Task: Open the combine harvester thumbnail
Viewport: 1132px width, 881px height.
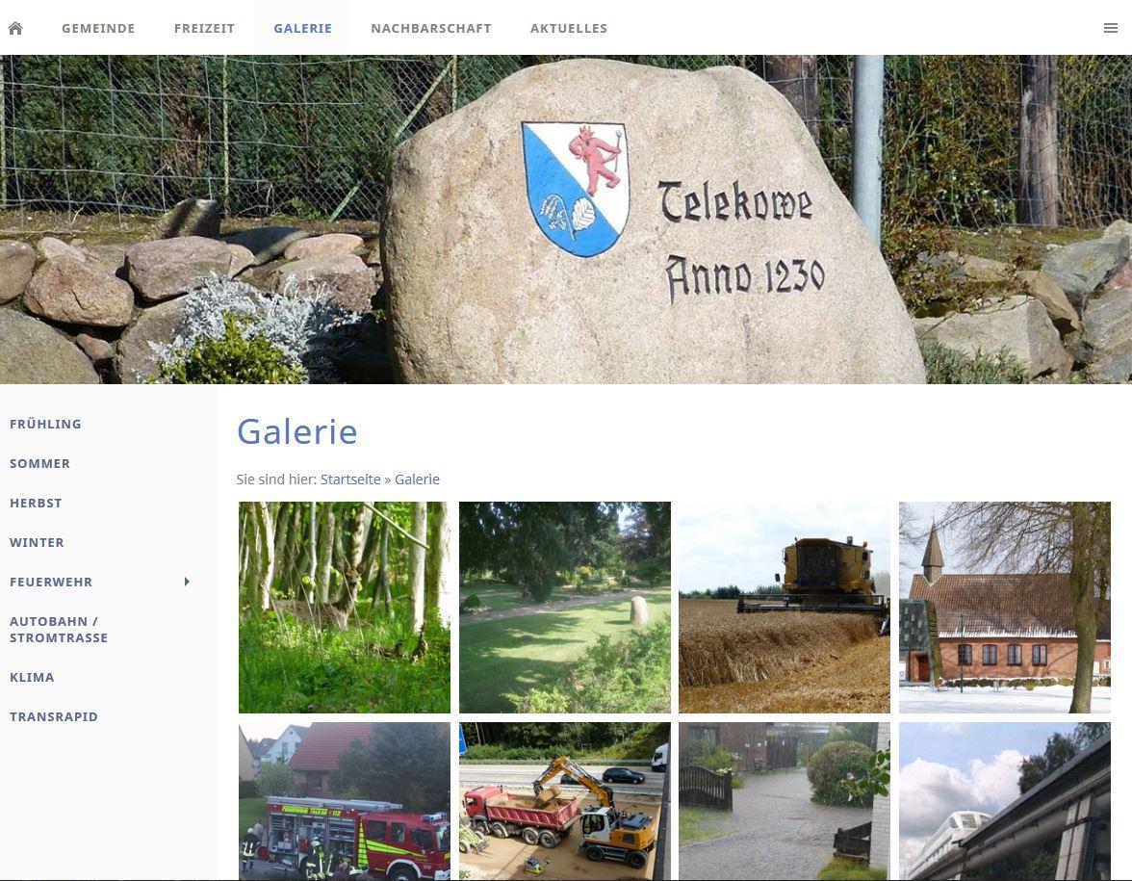Action: click(784, 608)
